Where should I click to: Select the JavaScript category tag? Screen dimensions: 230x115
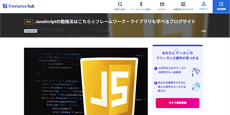pyautogui.click(x=30, y=31)
